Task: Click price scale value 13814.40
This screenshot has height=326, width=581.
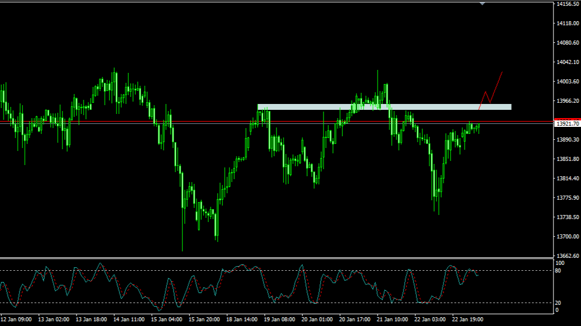Action: 567,179
